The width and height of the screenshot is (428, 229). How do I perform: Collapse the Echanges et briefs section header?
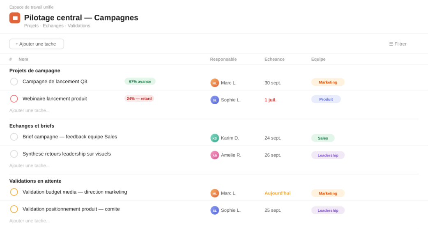coord(32,126)
